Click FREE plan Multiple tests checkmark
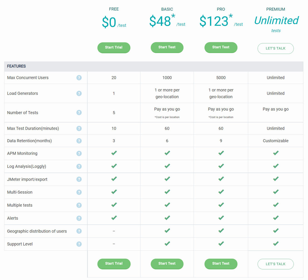The image size is (308, 280). tap(114, 205)
